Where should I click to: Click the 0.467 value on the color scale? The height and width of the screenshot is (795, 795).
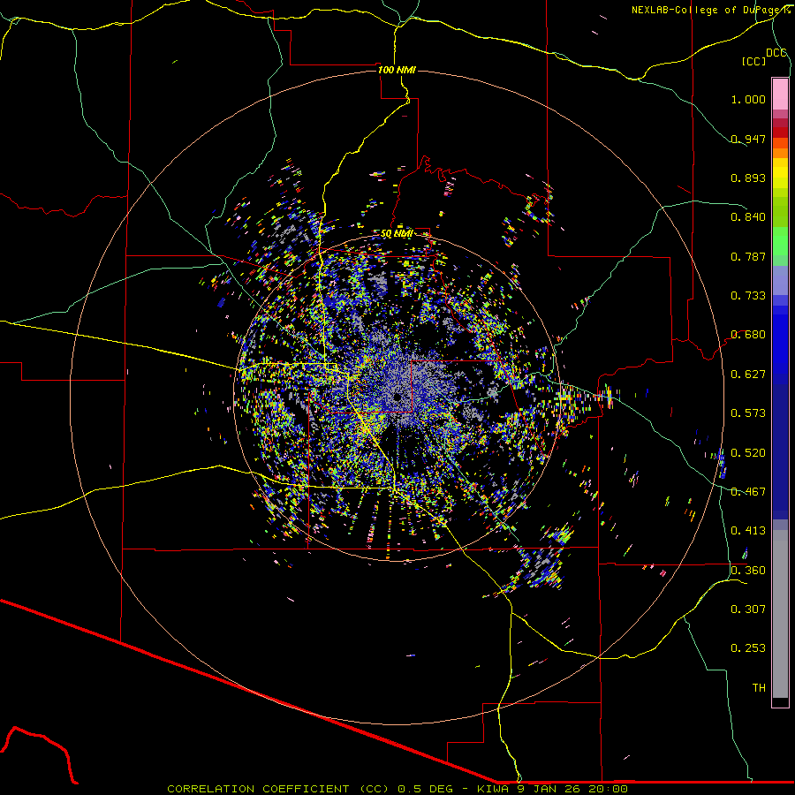[x=748, y=492]
